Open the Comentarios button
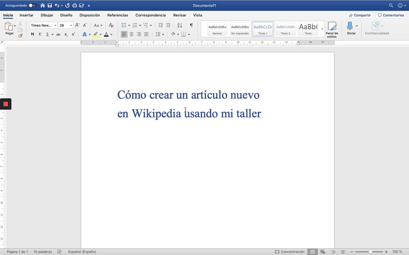 click(x=391, y=15)
